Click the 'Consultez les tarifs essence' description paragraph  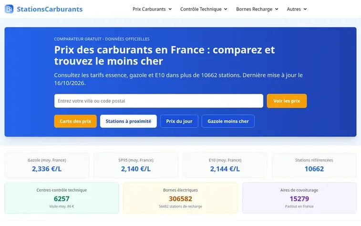point(178,79)
